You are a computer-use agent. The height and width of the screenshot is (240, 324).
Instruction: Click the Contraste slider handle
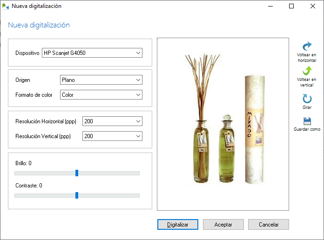tap(77, 195)
